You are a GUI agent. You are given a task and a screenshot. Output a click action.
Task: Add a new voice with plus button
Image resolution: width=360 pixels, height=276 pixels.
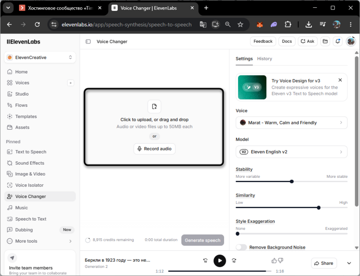[71, 83]
